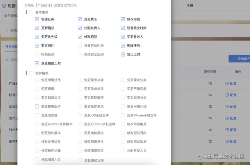Select the 修改参考信息 checkbox
This screenshot has width=250, height=165.
tap(37, 142)
